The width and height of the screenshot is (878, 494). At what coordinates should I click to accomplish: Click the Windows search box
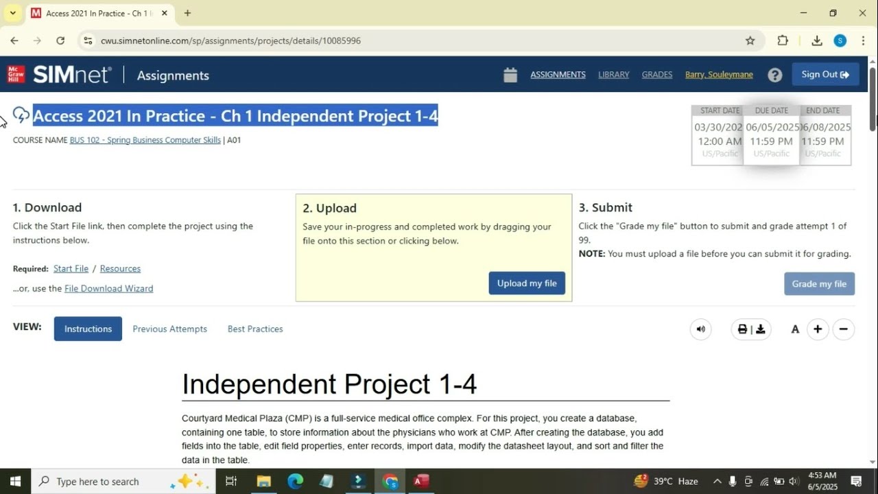(x=122, y=481)
